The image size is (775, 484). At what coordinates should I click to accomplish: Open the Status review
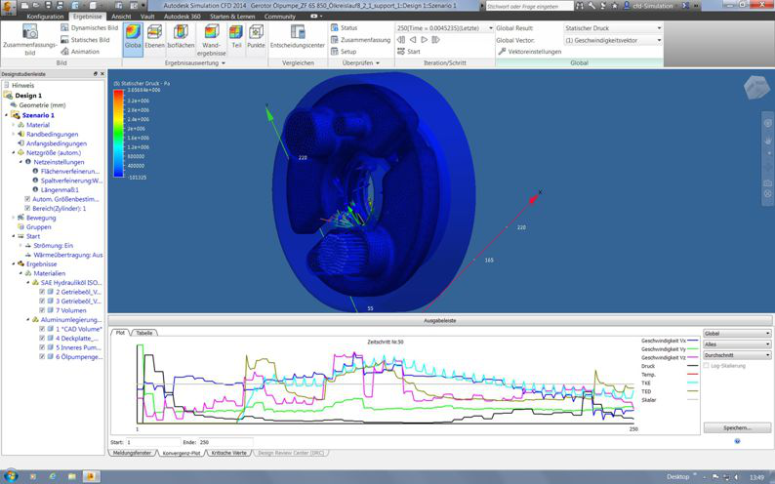click(344, 27)
